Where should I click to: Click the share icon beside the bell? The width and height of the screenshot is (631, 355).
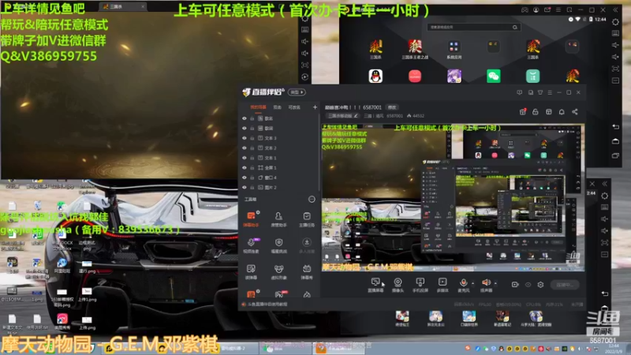(575, 112)
